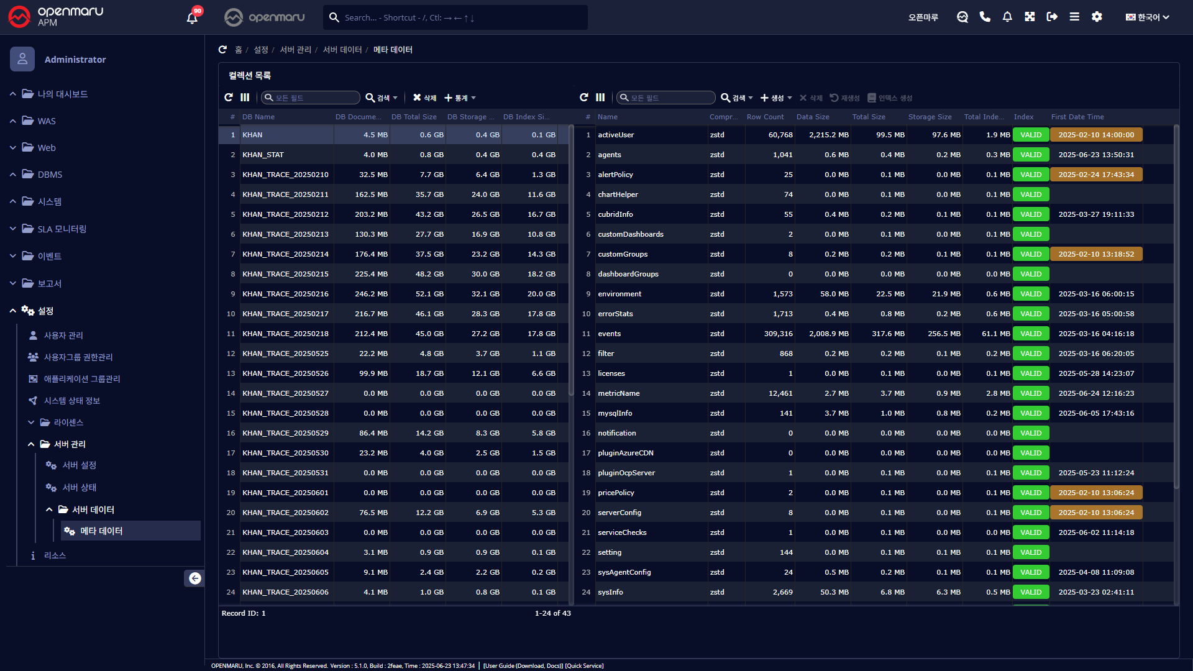Click the chat support icon in header
Image resolution: width=1193 pixels, height=671 pixels.
pos(962,17)
